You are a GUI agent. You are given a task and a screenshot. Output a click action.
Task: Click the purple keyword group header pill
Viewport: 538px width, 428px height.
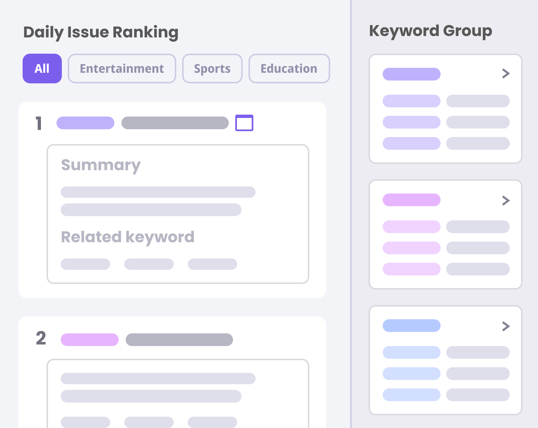[412, 74]
